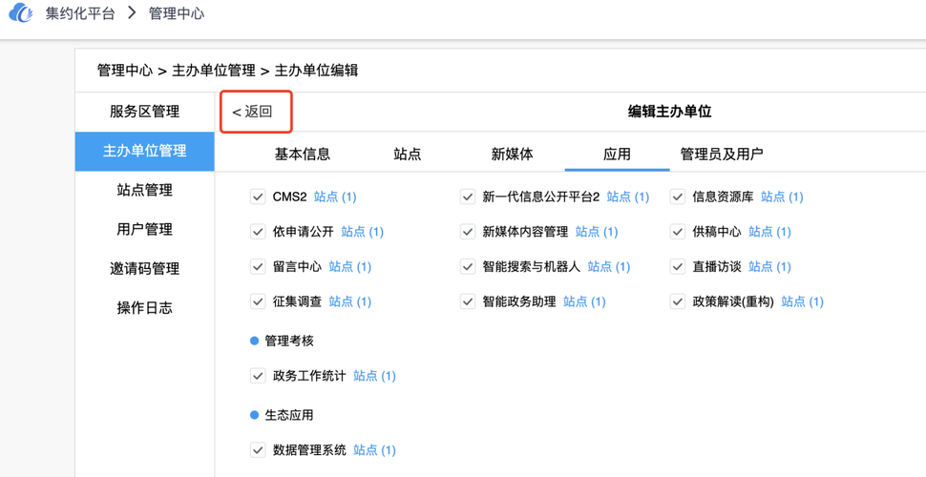Switch to the 管理员及用户 tab
Viewport: 926px width, 477px height.
click(x=722, y=155)
